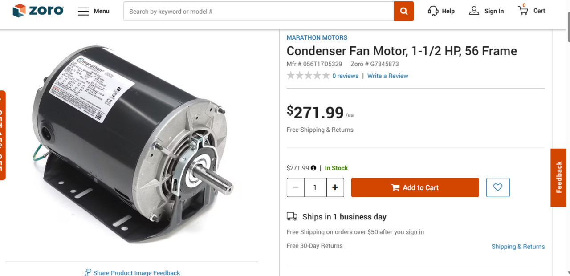Image resolution: width=570 pixels, height=276 pixels.
Task: Click the orange search magnifier button
Action: tap(403, 11)
